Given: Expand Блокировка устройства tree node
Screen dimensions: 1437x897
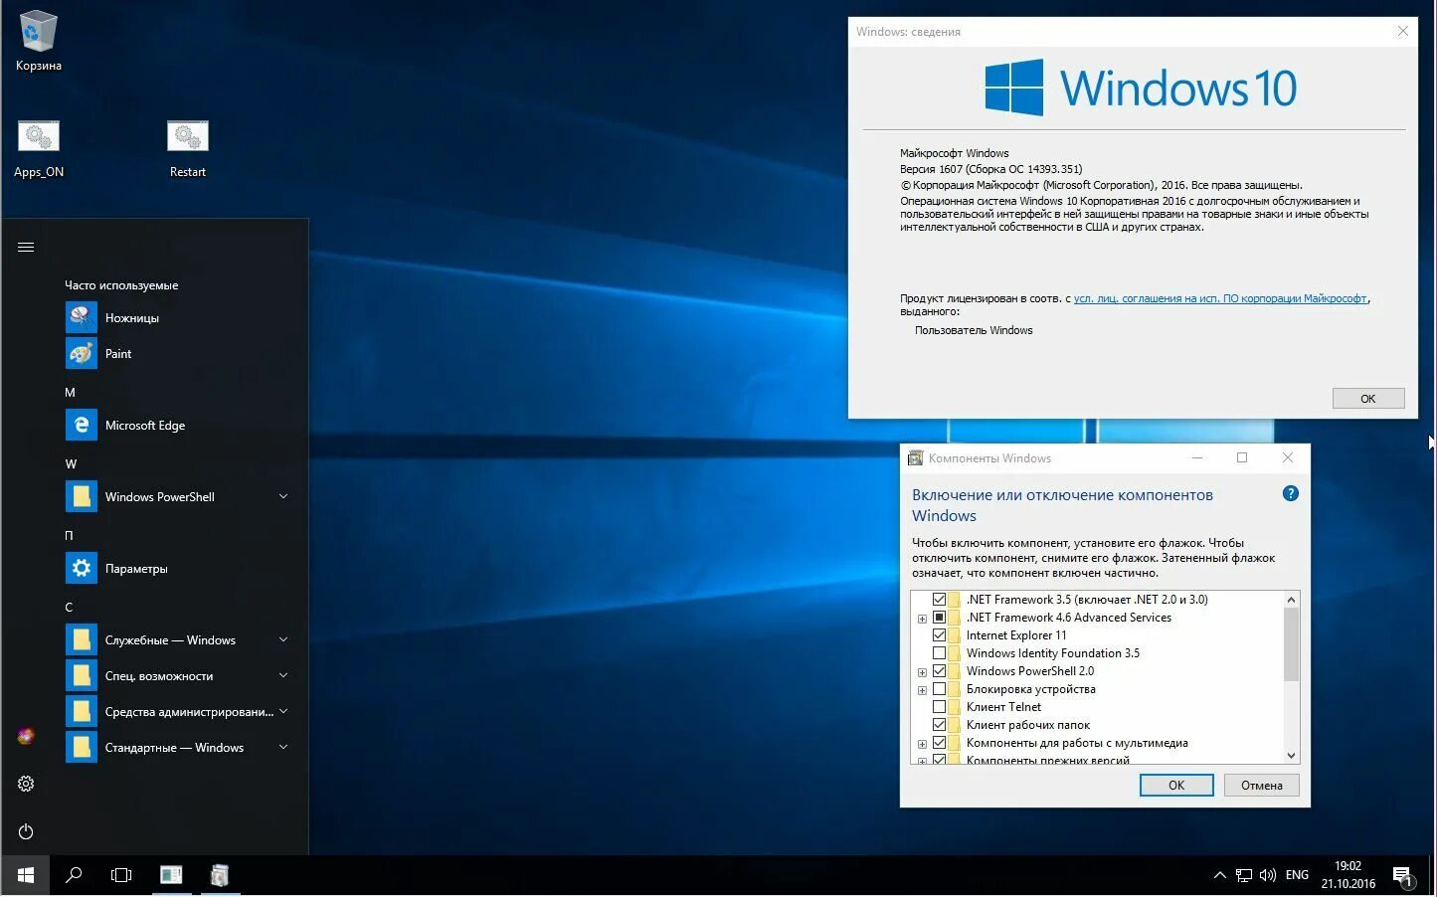Looking at the screenshot, I should 922,690.
